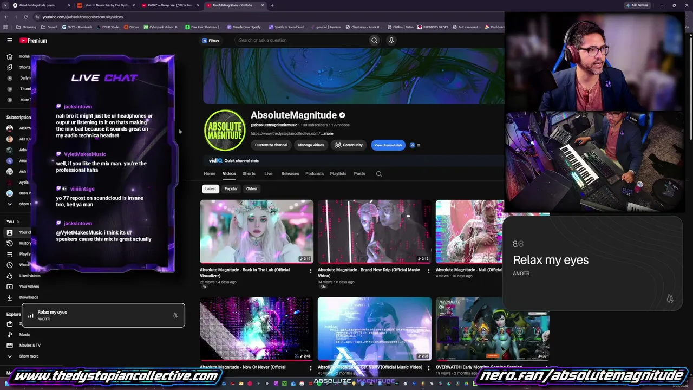Click the Shorts icon in the sidebar

click(10, 67)
